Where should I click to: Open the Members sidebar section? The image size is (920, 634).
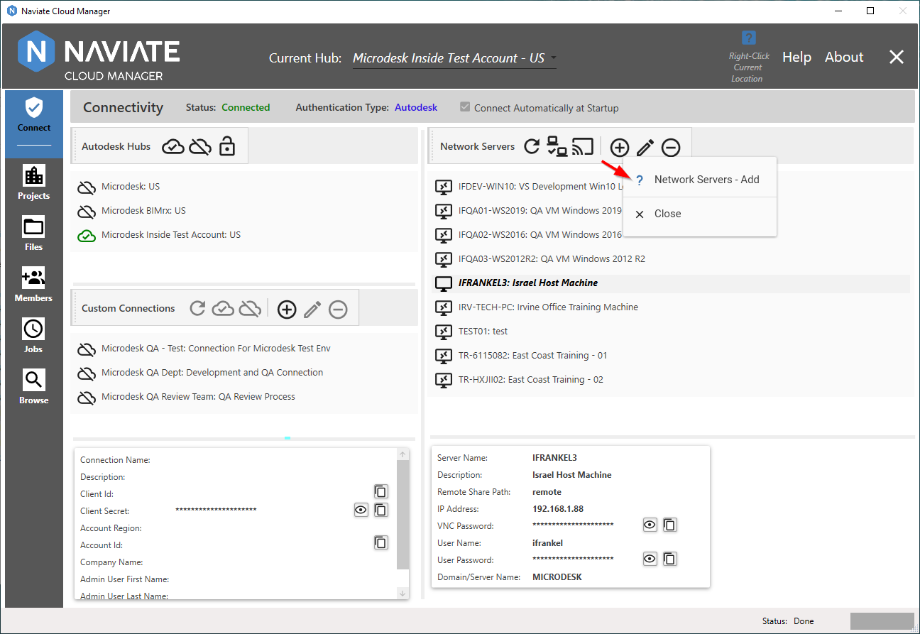tap(34, 285)
